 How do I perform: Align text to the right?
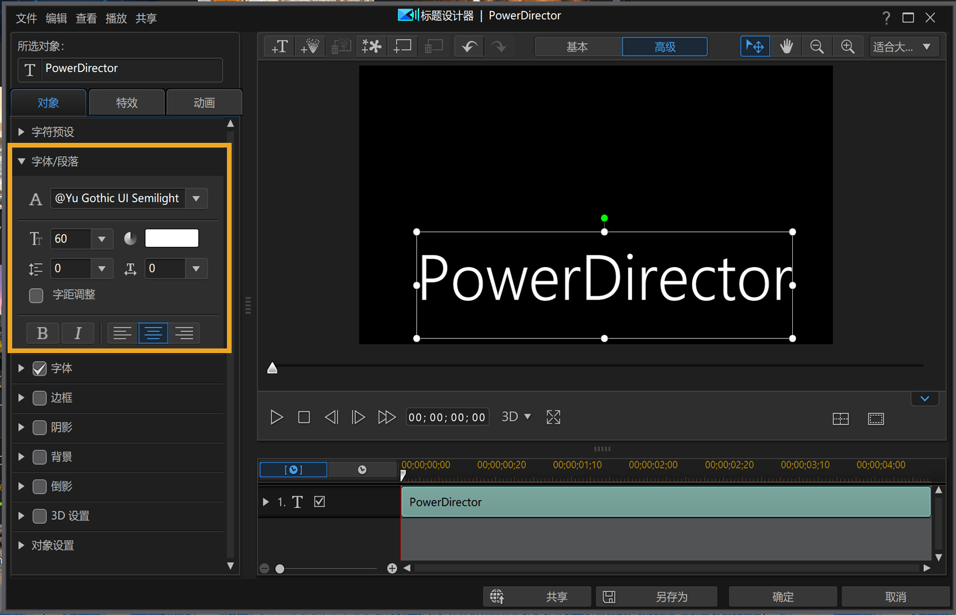pos(184,333)
